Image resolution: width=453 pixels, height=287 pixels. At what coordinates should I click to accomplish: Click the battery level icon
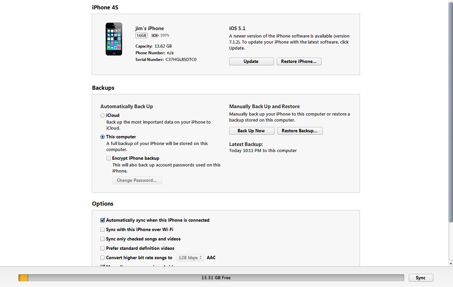pos(155,35)
